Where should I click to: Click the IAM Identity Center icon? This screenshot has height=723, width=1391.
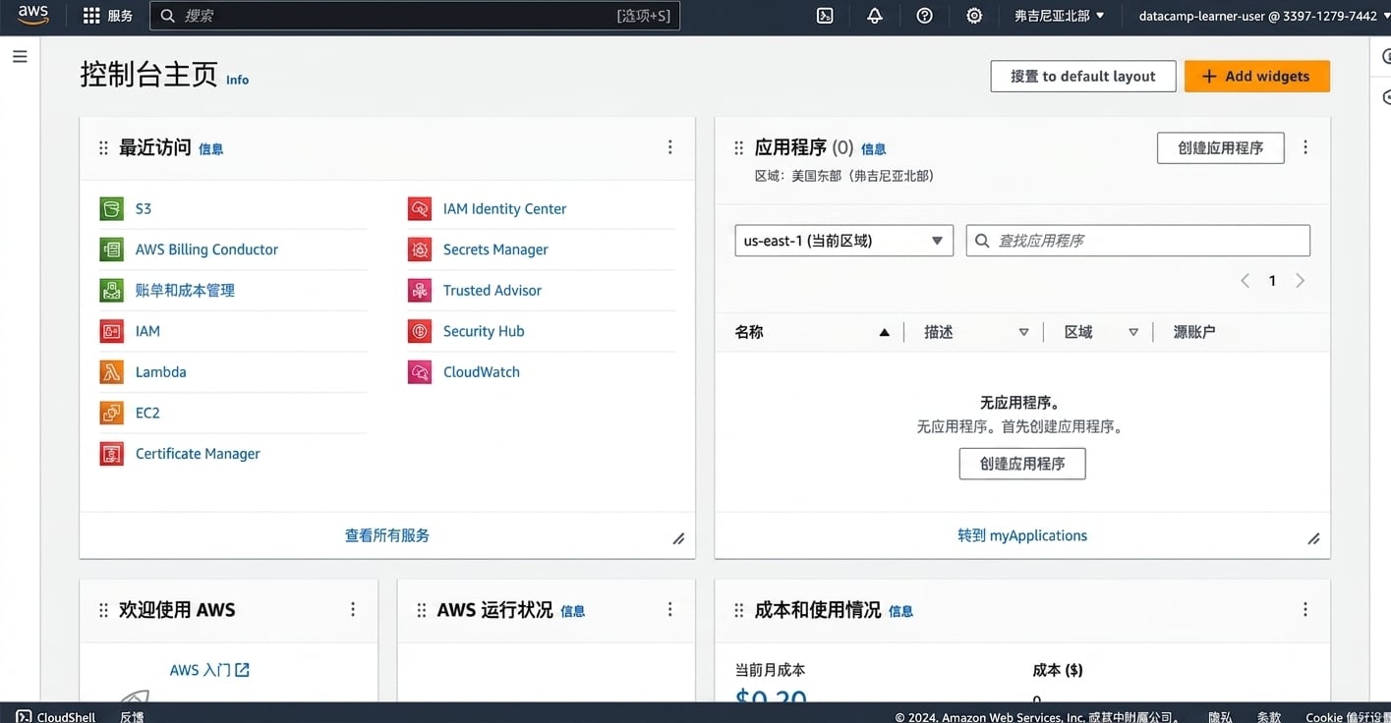pyautogui.click(x=420, y=208)
